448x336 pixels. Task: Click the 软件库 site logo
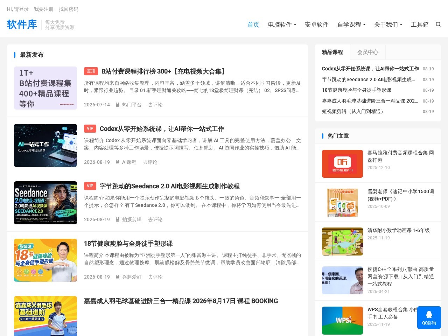click(x=22, y=24)
